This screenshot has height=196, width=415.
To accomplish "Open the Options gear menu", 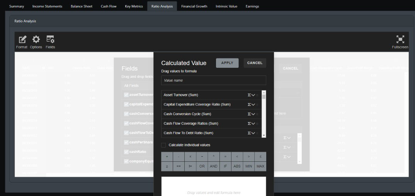I will 36,42.
